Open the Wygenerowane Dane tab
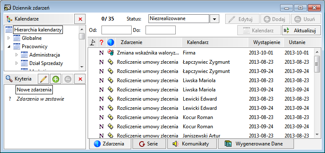 (256, 144)
